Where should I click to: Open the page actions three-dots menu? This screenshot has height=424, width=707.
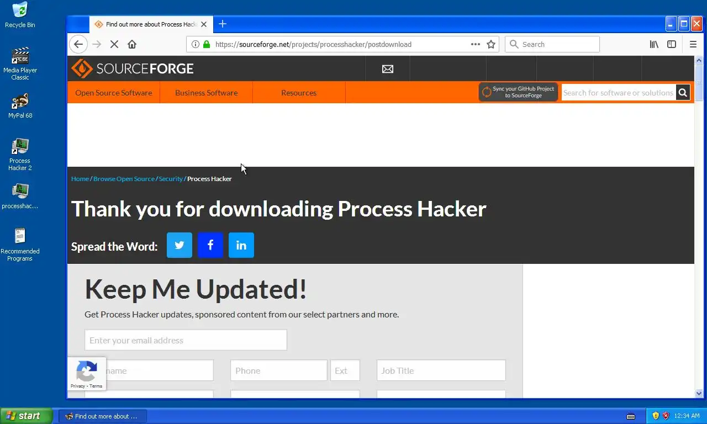475,44
